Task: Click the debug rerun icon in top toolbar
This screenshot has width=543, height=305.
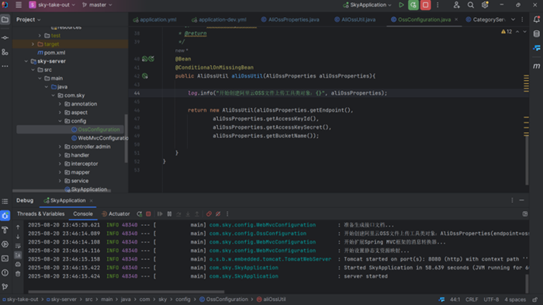Action: point(413,5)
